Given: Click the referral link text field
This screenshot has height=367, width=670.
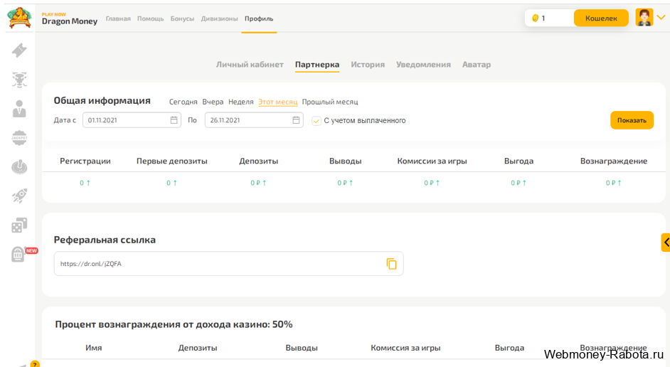Looking at the screenshot, I should click(x=228, y=264).
